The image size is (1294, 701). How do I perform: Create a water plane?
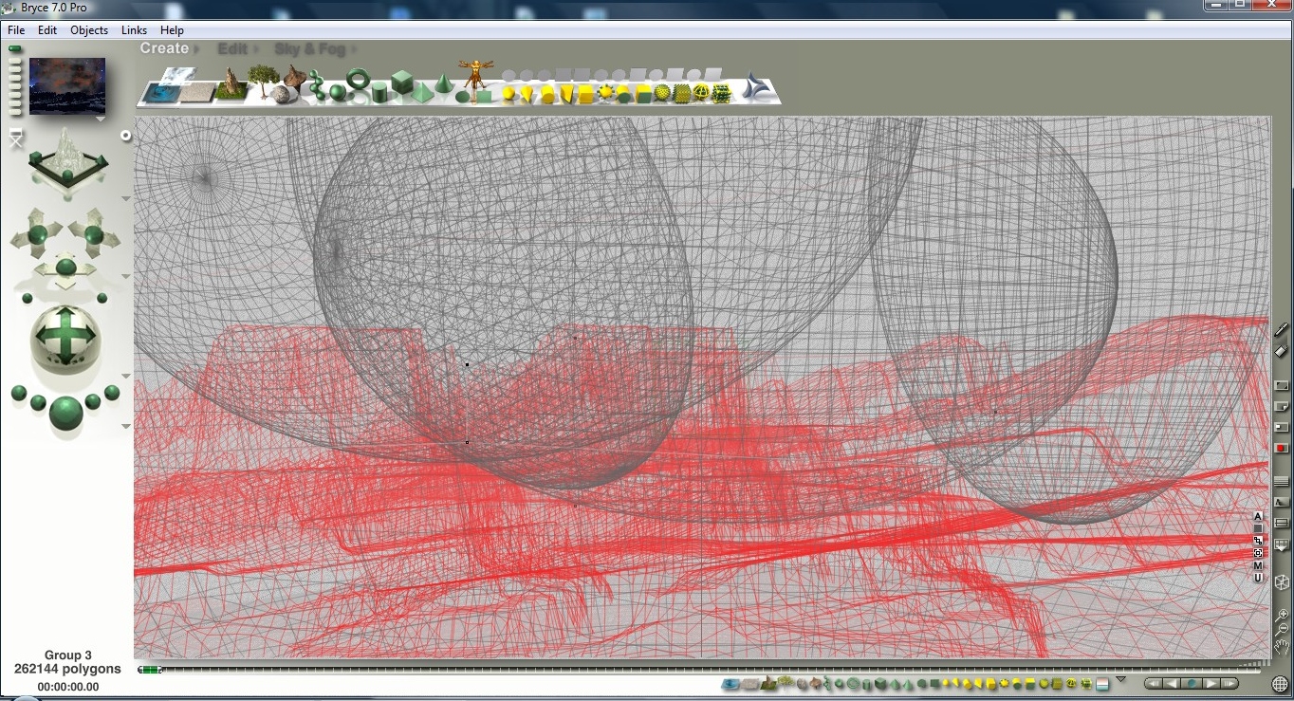click(x=159, y=92)
